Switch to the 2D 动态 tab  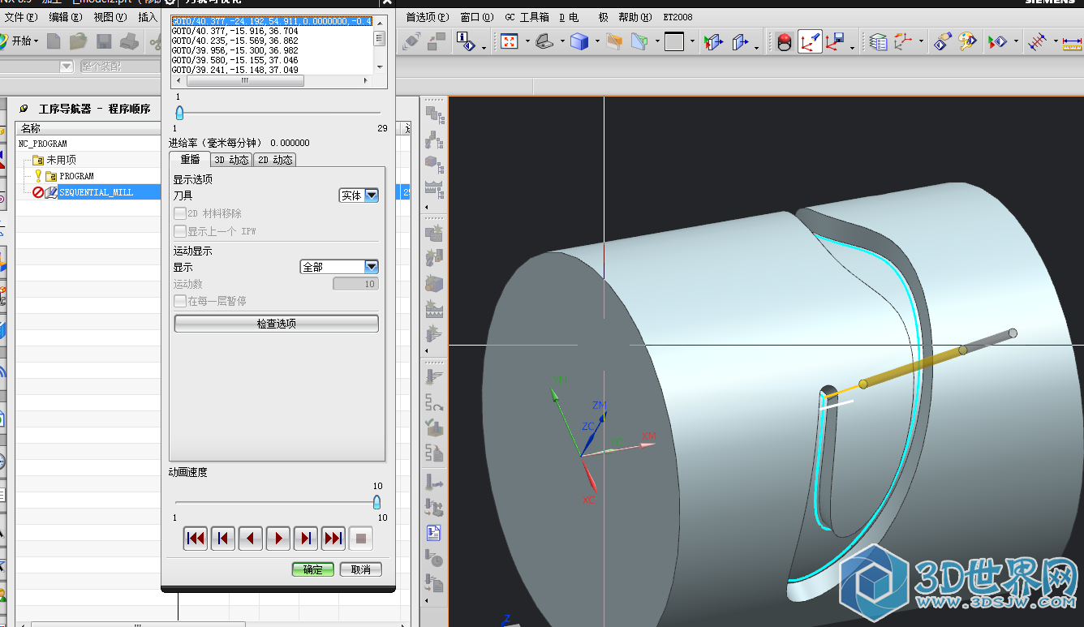click(x=274, y=160)
